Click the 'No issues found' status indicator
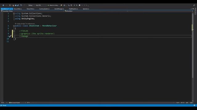 (14, 103)
